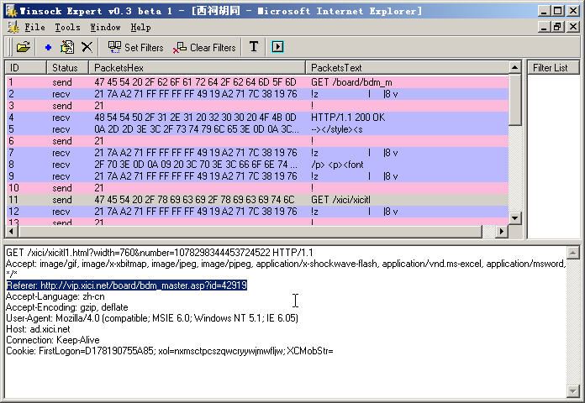Click packet list scroll right arrow
Image resolution: width=585 pixels, height=403 pixels.
[502, 232]
